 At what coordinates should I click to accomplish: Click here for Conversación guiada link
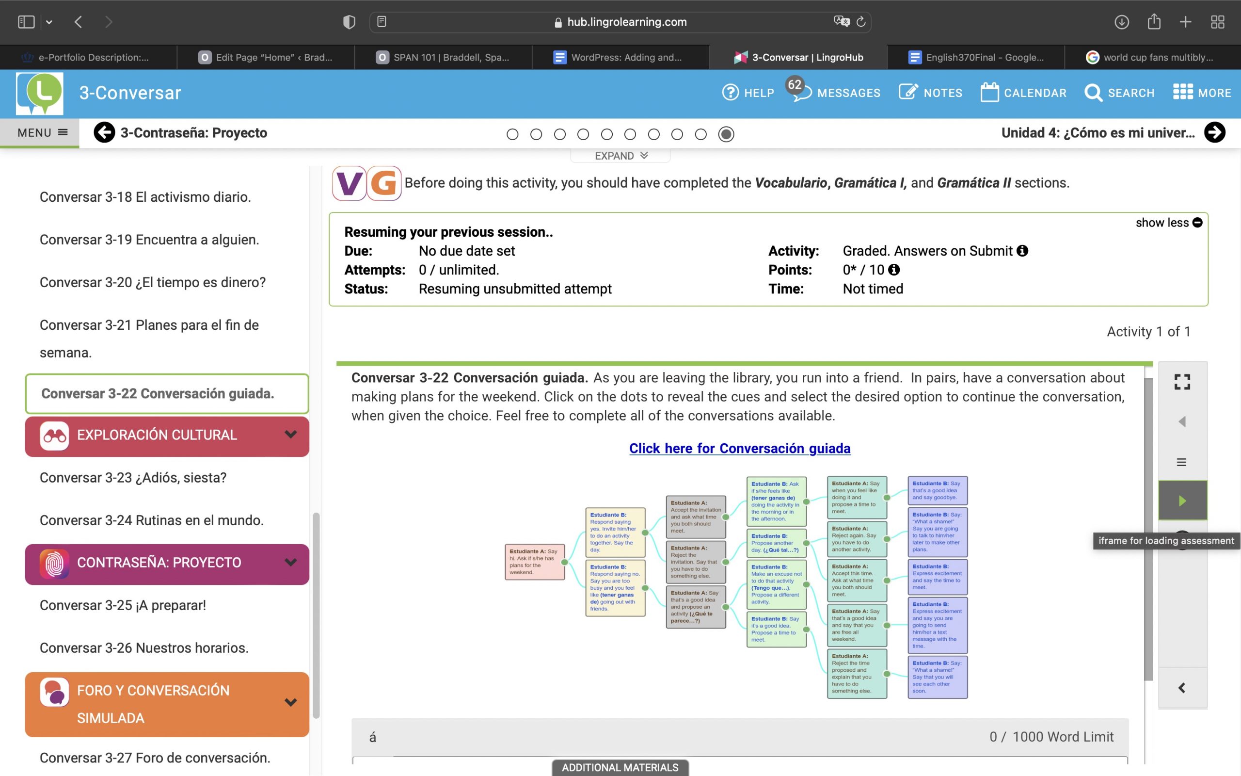click(739, 448)
